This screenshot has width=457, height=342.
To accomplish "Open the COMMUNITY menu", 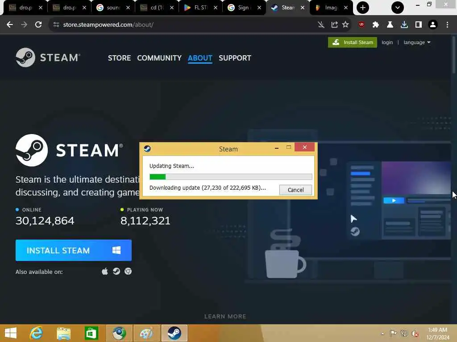I will [159, 58].
